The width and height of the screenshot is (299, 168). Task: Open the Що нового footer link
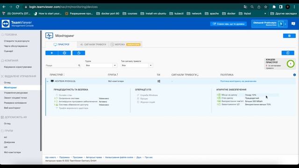click(x=51, y=158)
